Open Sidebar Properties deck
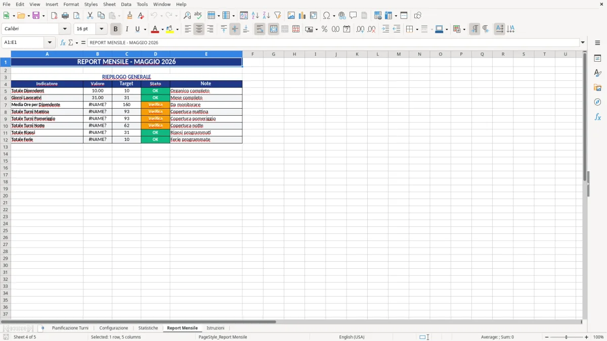This screenshot has height=341, width=607. (x=597, y=59)
